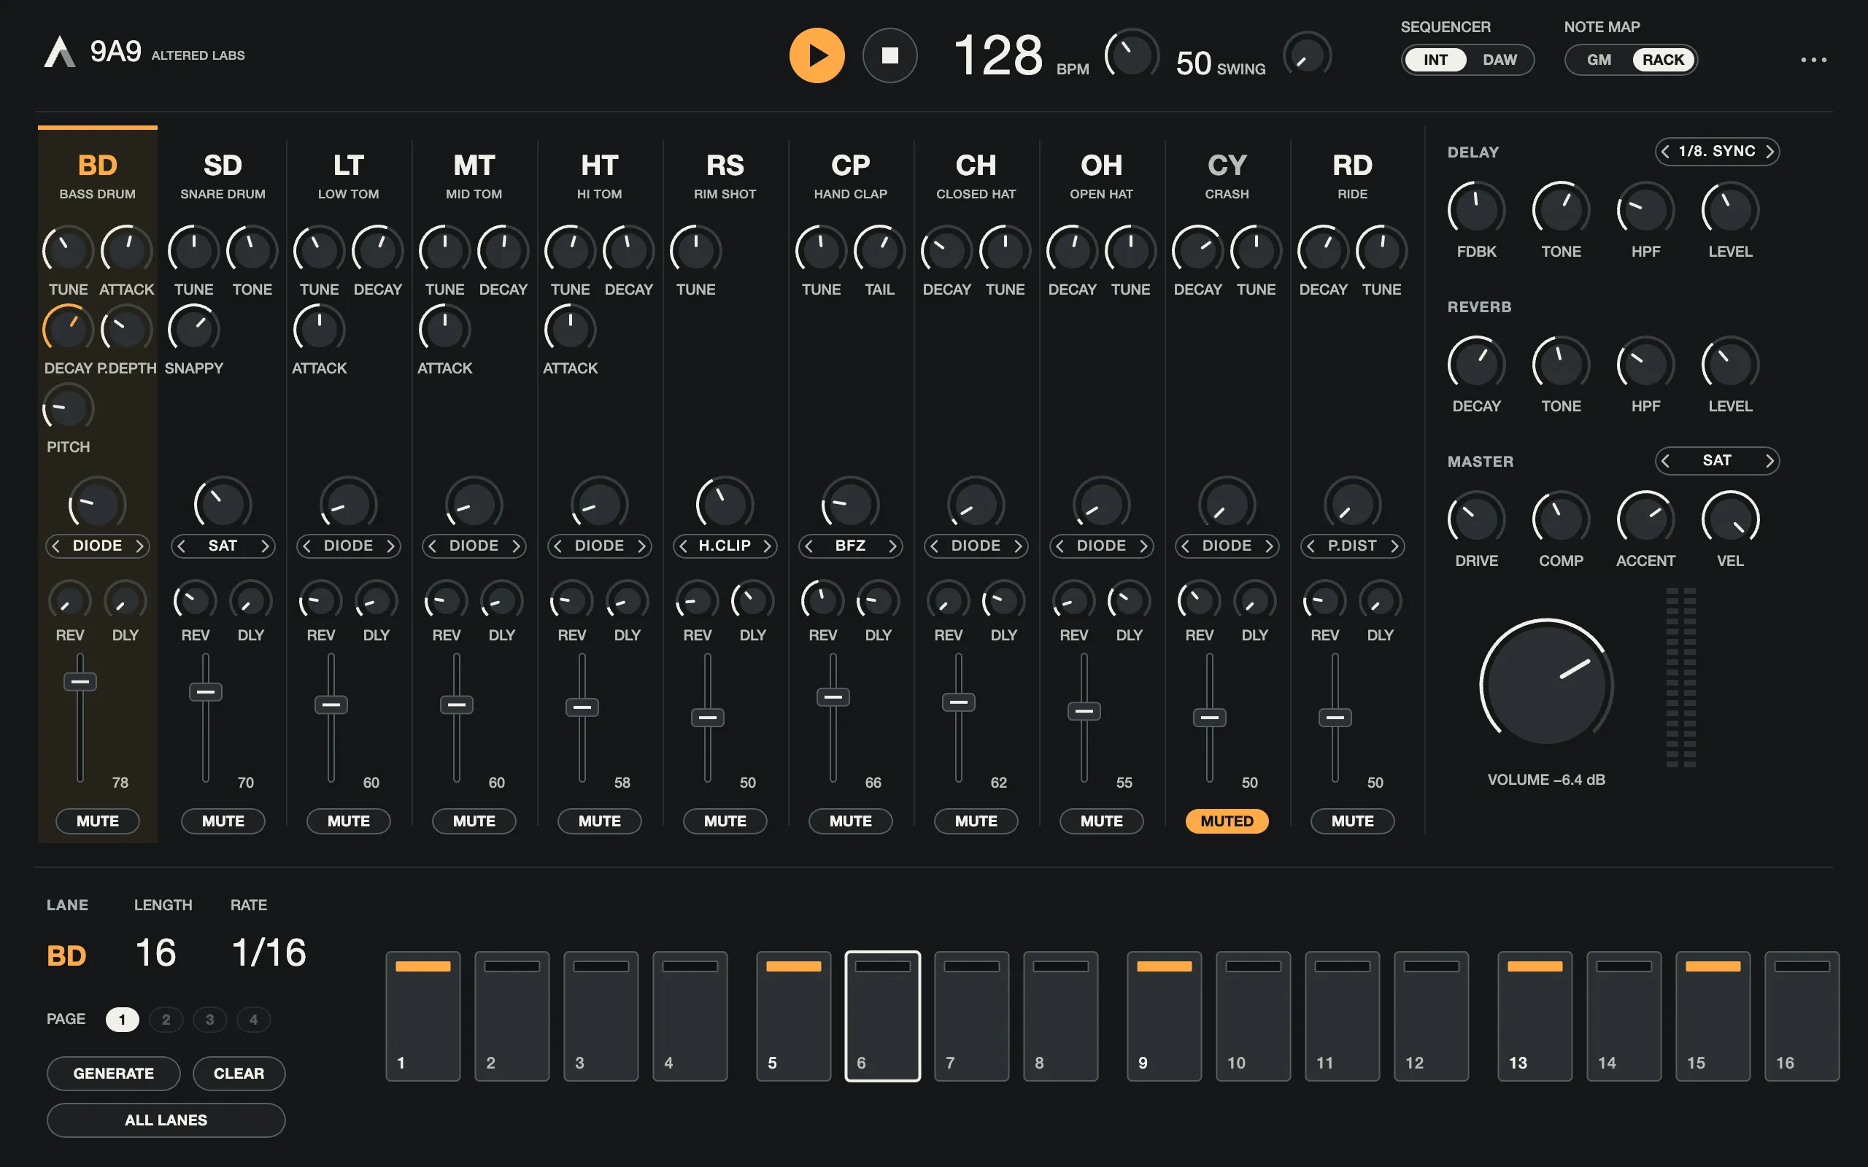Click the Delay FDBK knob
The width and height of the screenshot is (1868, 1167).
coord(1476,210)
